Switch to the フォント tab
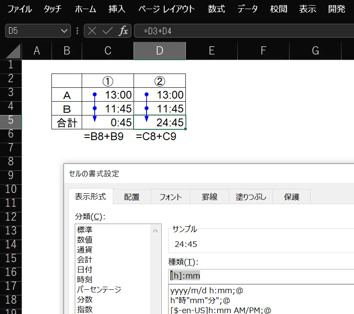The image size is (354, 314). pos(170,197)
